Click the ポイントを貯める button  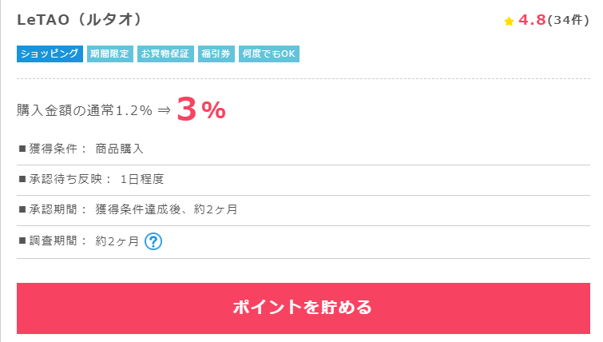point(303,308)
